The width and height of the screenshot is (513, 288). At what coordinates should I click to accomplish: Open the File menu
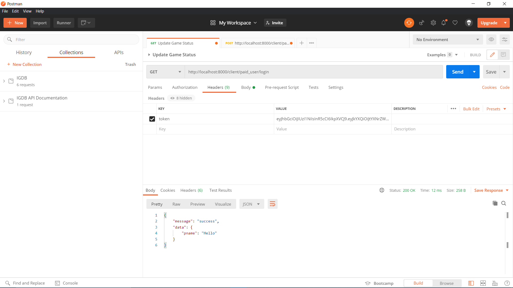click(5, 11)
